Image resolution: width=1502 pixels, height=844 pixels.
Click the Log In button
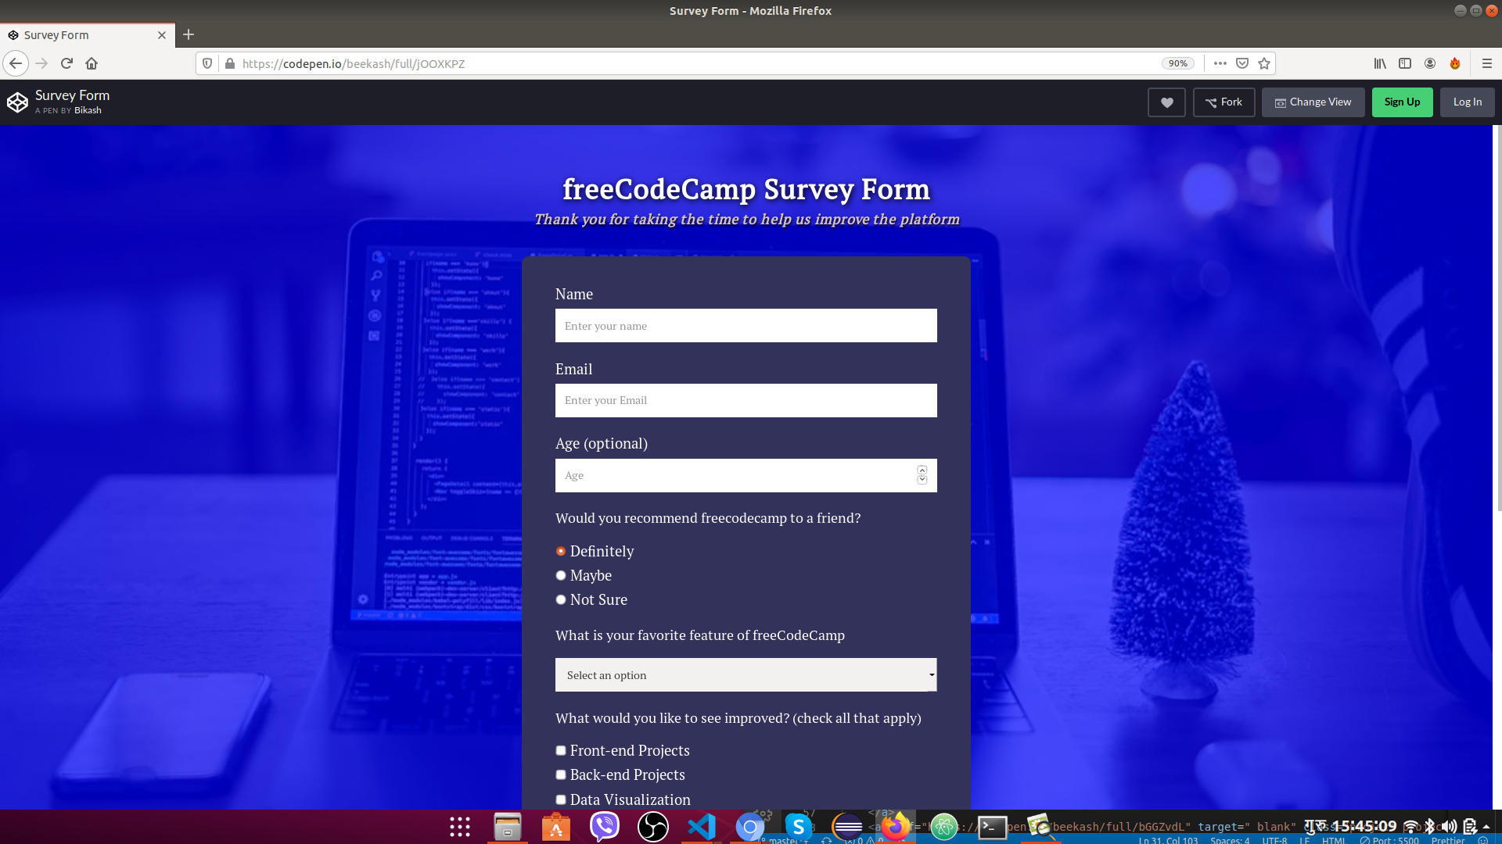tap(1468, 102)
